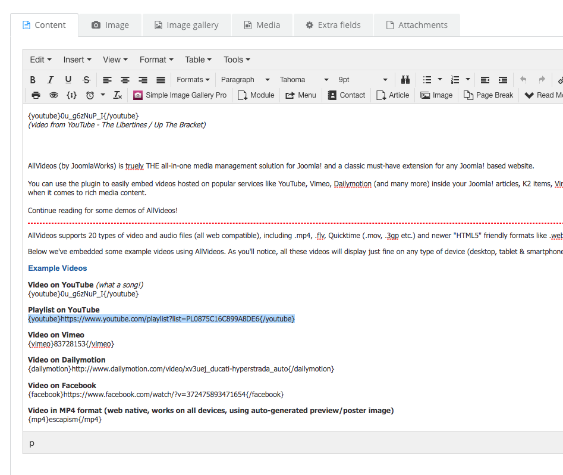
Task: Justify the text alignment
Action: (161, 80)
